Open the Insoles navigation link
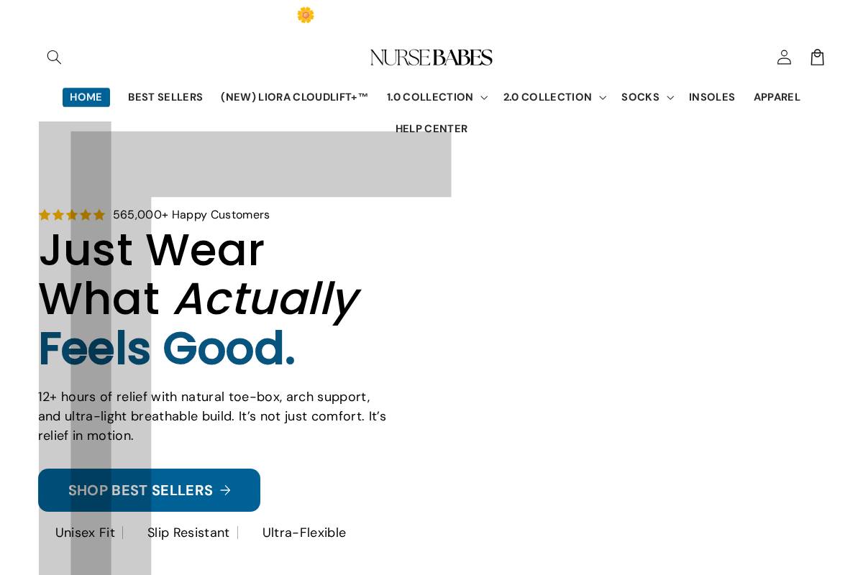This screenshot has width=863, height=575. click(x=711, y=97)
